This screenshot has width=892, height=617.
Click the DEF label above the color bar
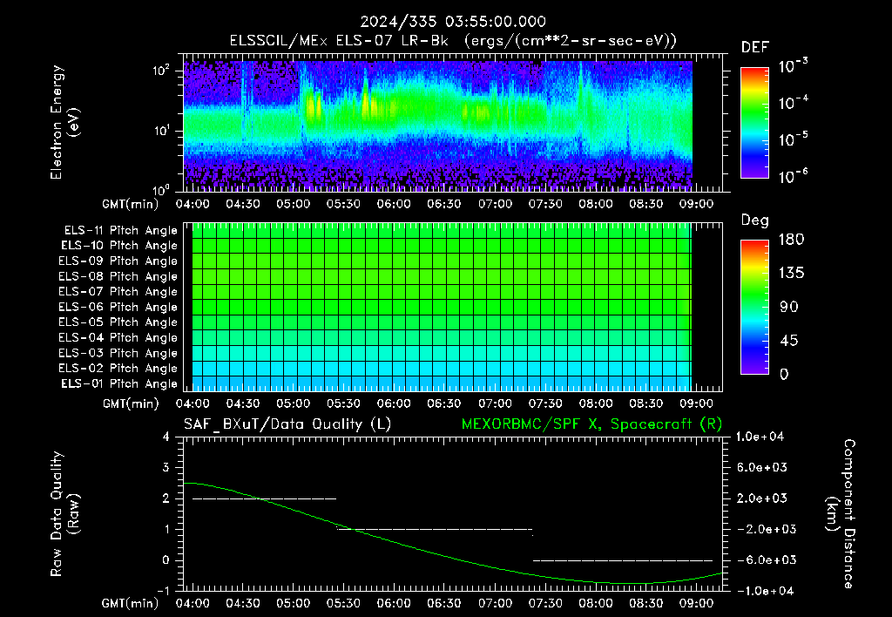tap(755, 48)
